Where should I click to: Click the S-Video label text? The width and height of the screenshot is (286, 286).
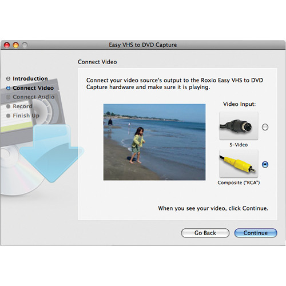[x=239, y=145]
